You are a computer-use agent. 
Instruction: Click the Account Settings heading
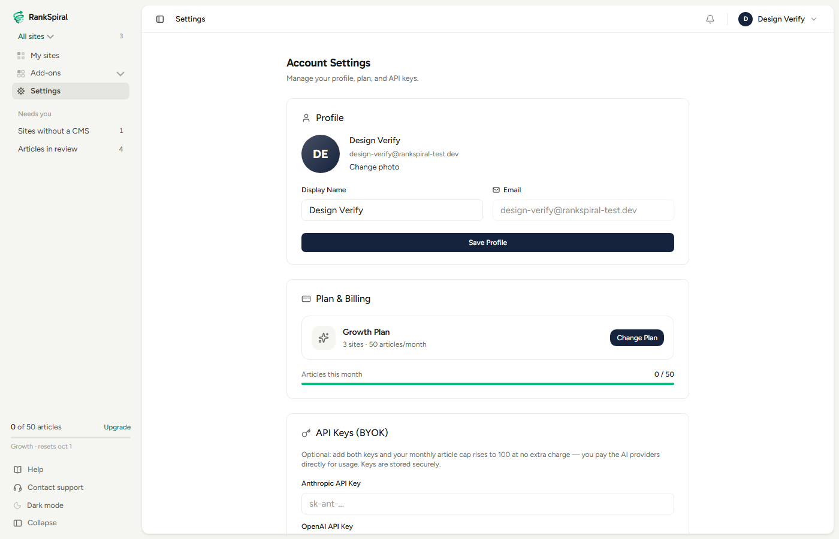pos(328,63)
